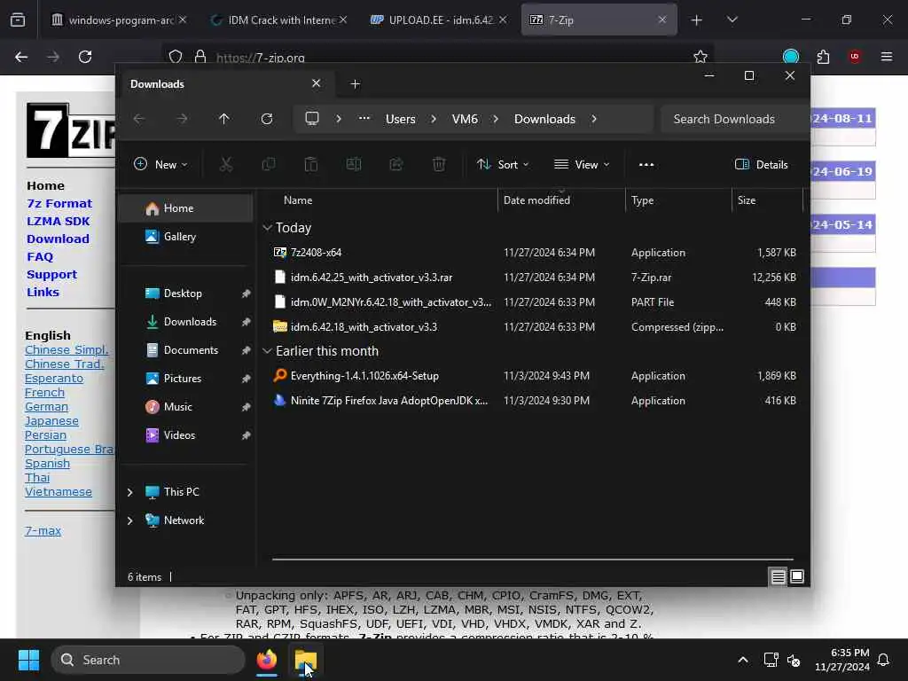This screenshot has height=681, width=908.
Task: Click the File Explorer taskbar icon
Action: pos(305,660)
